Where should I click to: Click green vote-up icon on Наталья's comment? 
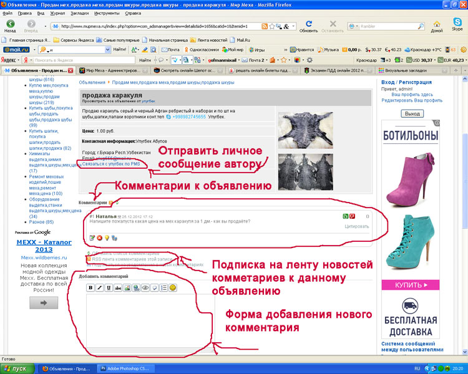[346, 216]
